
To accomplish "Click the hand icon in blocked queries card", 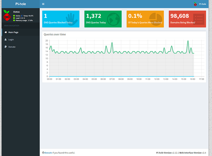I will coord(72,19).
